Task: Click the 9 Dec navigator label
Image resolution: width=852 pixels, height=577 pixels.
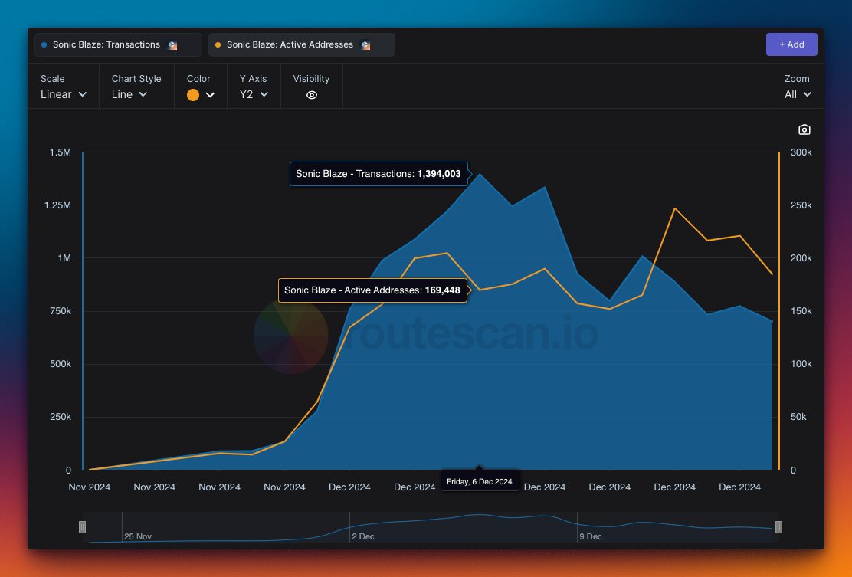Action: pyautogui.click(x=591, y=536)
